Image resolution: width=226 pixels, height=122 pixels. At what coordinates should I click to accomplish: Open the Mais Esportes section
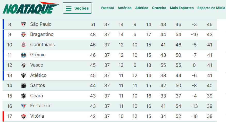click(182, 8)
